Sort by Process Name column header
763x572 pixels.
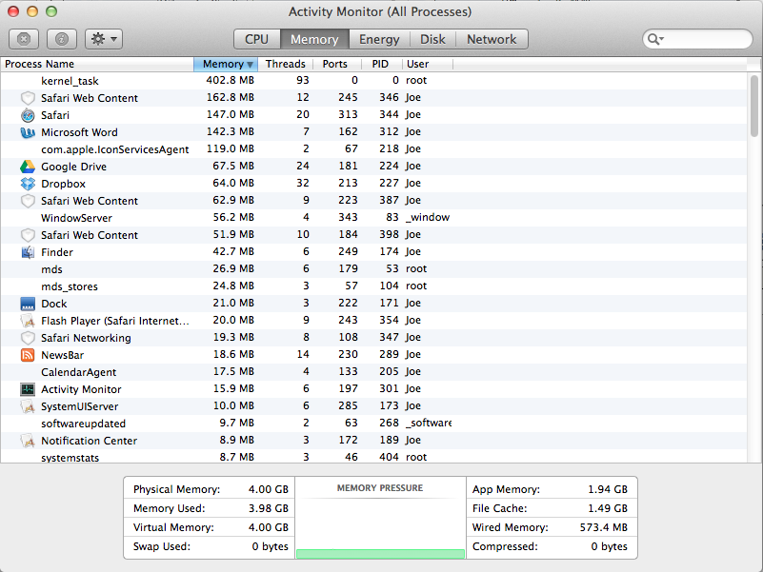[97, 64]
